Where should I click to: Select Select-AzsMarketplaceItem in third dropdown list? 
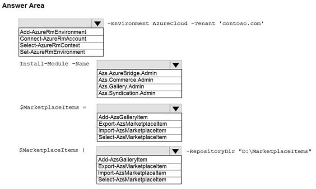[x=139, y=137]
